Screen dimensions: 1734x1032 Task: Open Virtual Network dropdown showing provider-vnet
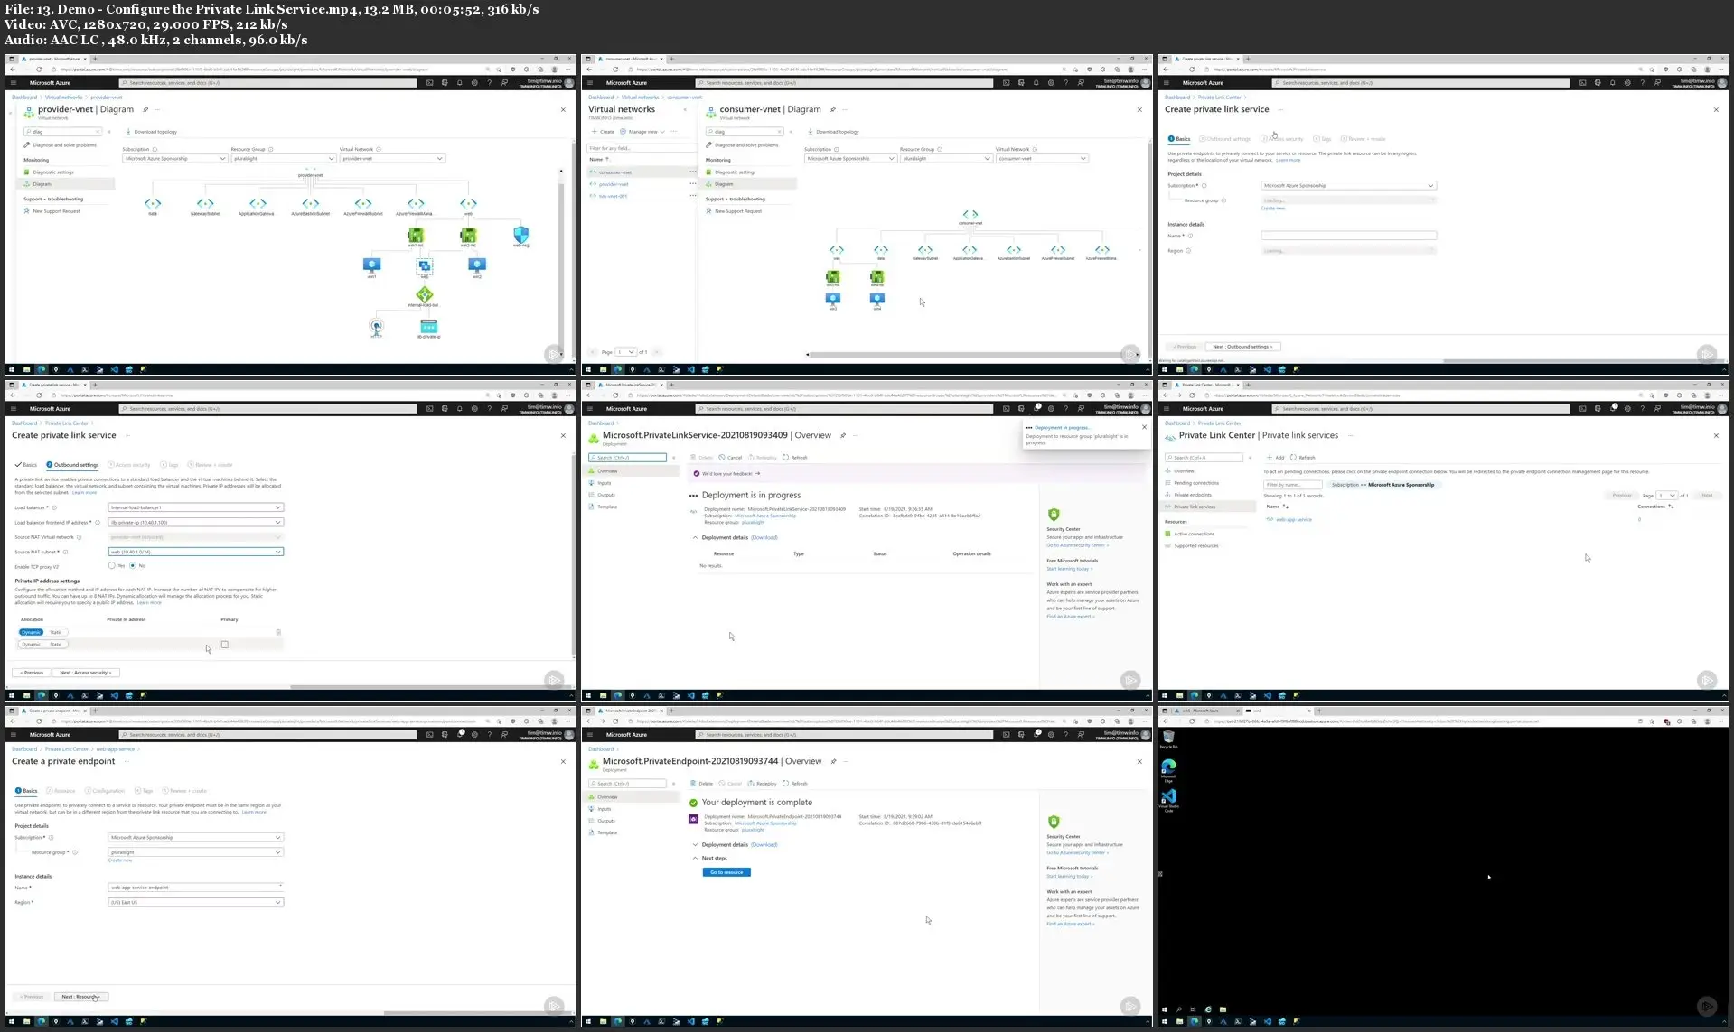tap(392, 158)
